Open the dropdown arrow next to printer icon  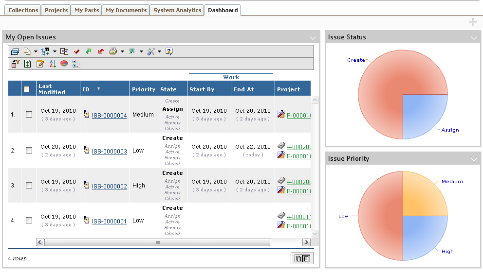(x=122, y=51)
